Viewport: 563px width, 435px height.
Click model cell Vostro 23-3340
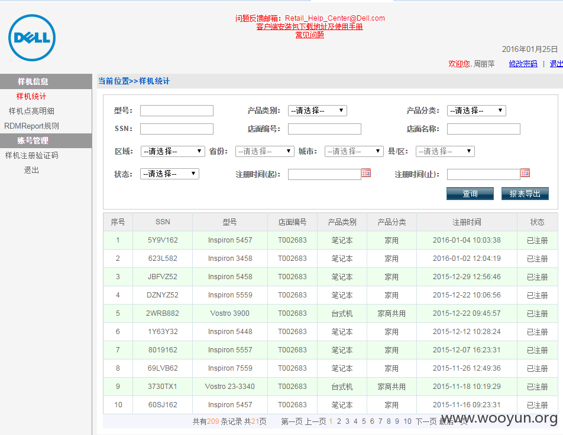pos(230,386)
